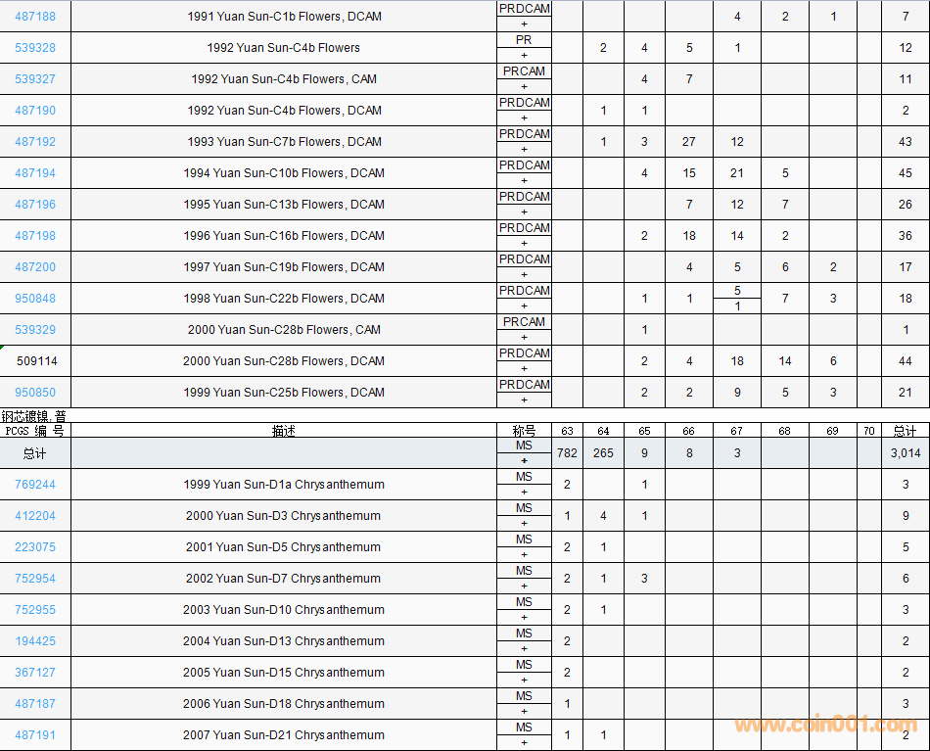
Task: Open link 769244 for 1999 Chrysanthemum
Action: coord(35,485)
